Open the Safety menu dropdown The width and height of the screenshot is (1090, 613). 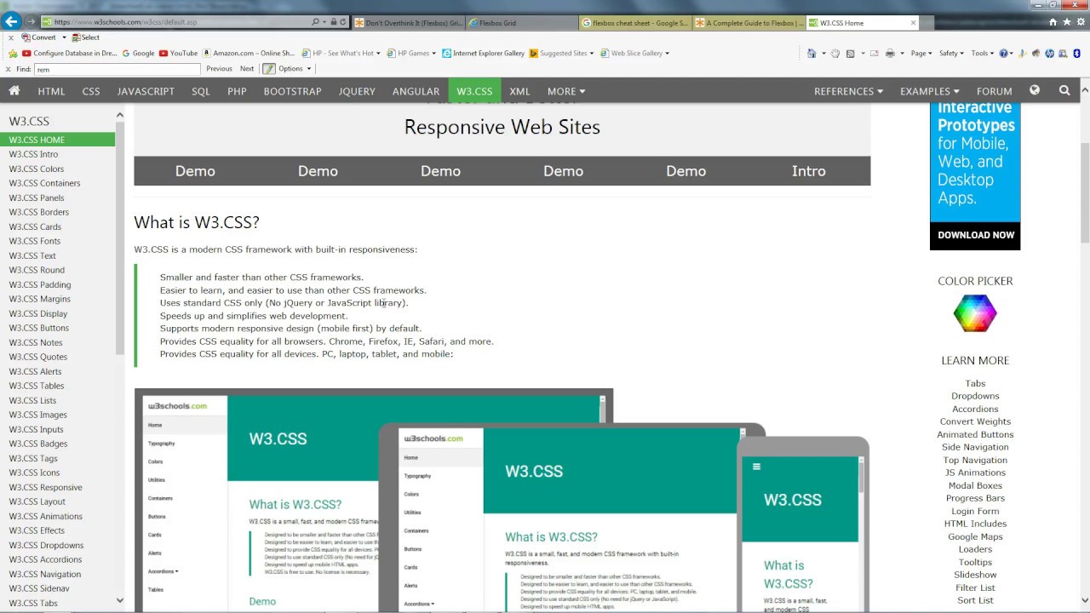point(951,53)
